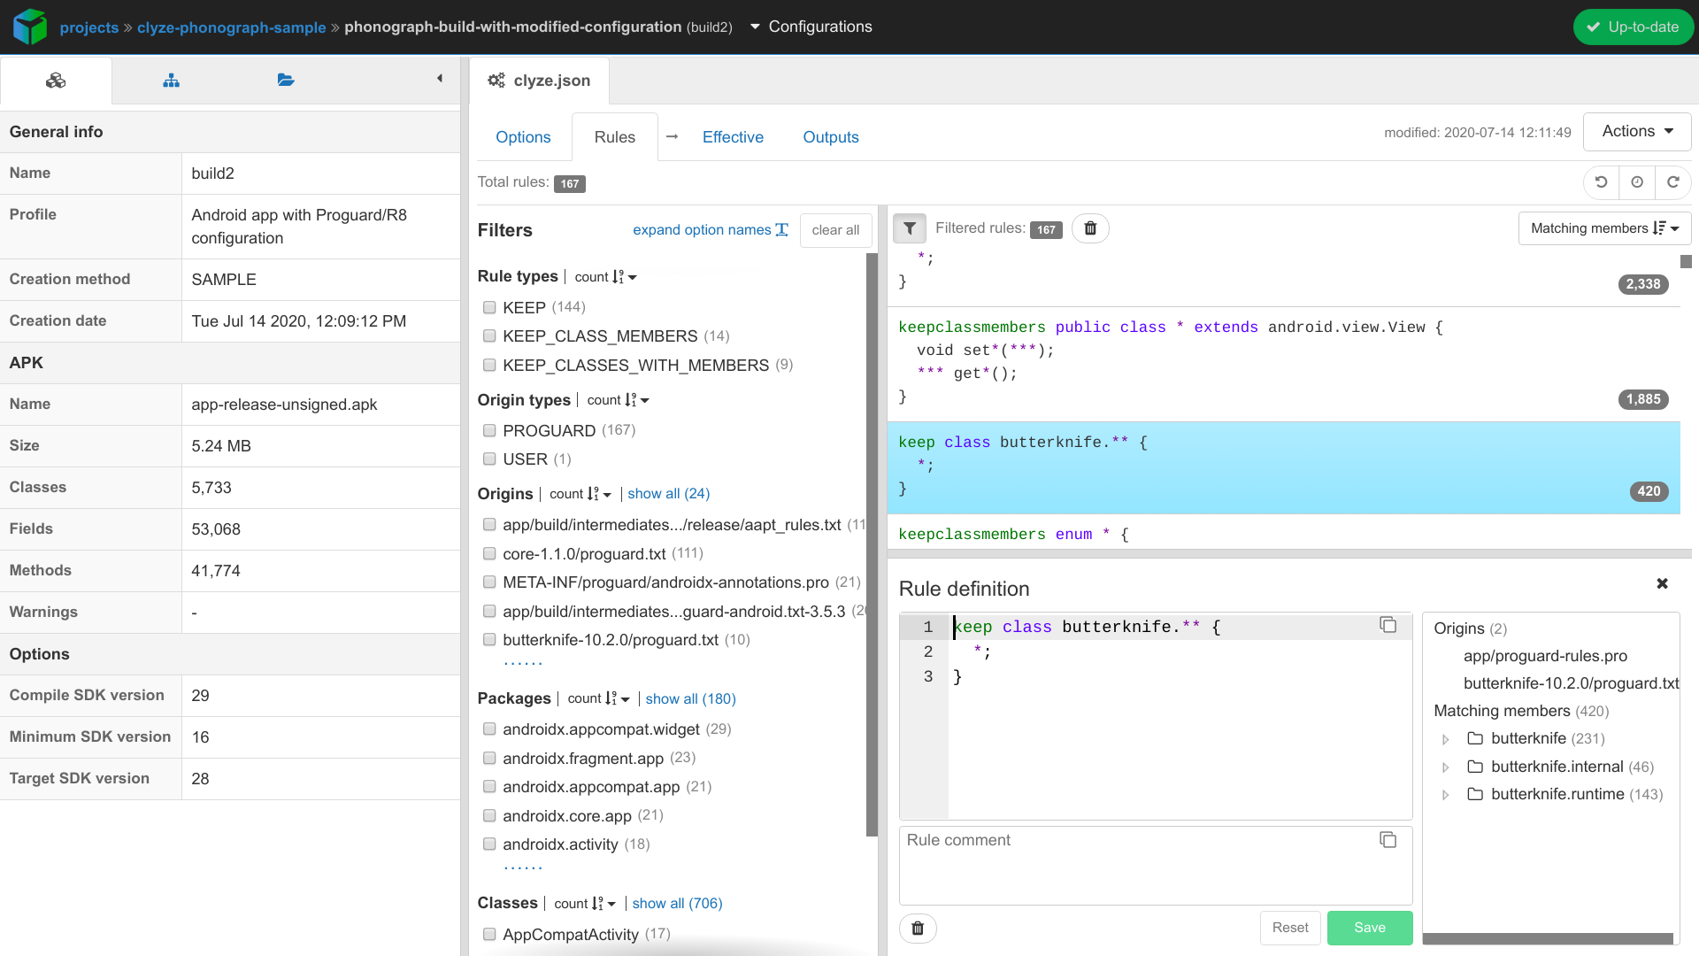Viewport: 1699px width, 956px height.
Task: Expand more packages via dotted ellipsis
Action: pyautogui.click(x=523, y=867)
